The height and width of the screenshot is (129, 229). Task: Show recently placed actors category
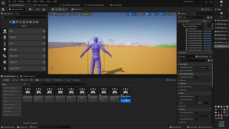[10, 22]
